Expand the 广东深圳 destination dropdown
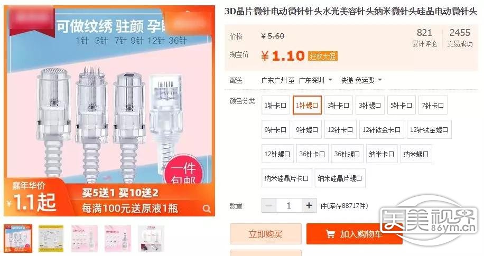The width and height of the screenshot is (484, 256). click(315, 81)
